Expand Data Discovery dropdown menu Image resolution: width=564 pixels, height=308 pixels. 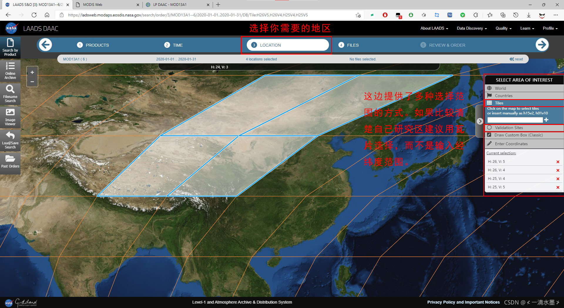pyautogui.click(x=472, y=28)
